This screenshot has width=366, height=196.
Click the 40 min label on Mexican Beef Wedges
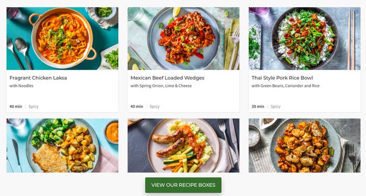[x=137, y=107]
